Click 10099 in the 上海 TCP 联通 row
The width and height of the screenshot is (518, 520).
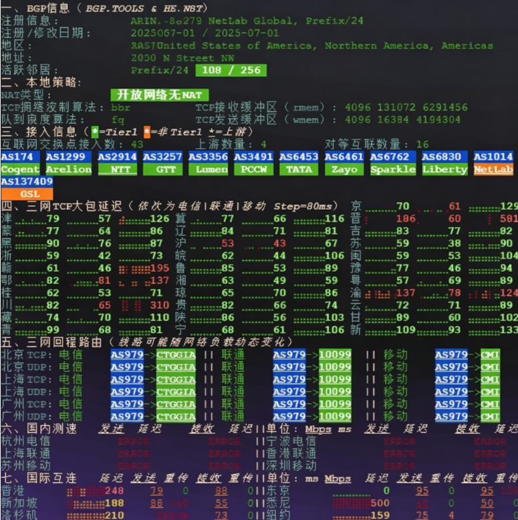tap(335, 379)
